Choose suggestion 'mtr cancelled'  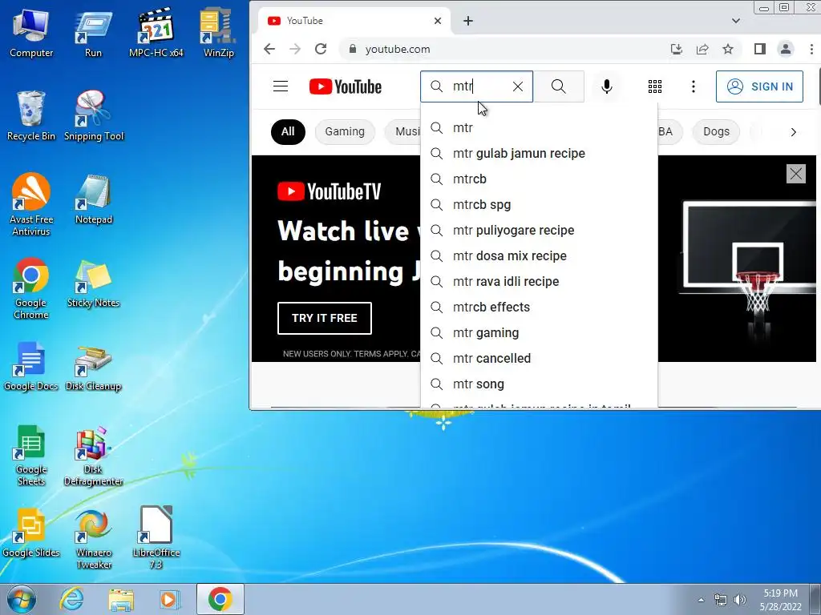coord(539,359)
